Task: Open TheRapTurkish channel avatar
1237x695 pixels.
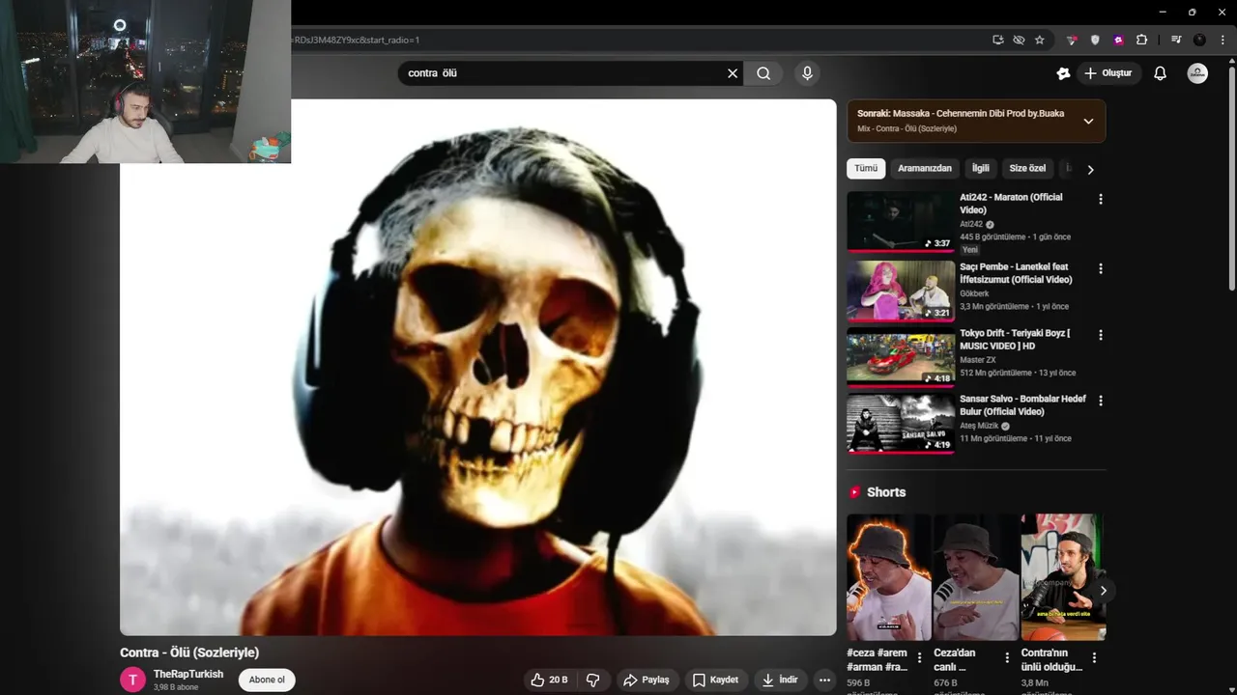Action: pyautogui.click(x=132, y=680)
